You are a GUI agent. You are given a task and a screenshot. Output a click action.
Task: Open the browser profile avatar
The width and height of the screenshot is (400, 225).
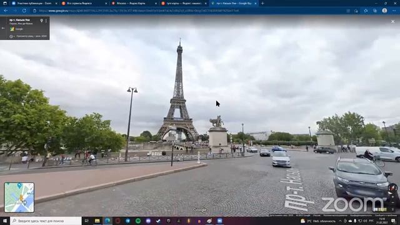[384, 11]
